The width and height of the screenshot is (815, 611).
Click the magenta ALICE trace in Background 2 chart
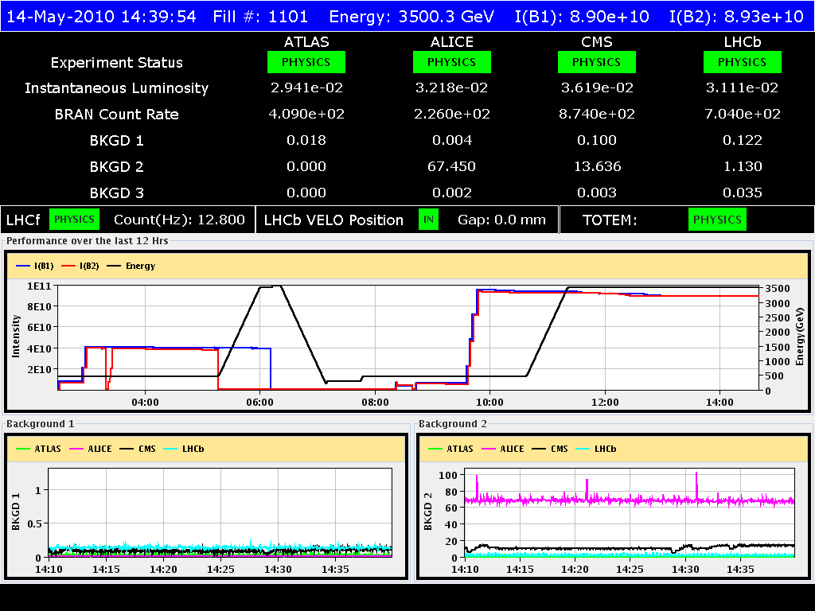(x=629, y=501)
